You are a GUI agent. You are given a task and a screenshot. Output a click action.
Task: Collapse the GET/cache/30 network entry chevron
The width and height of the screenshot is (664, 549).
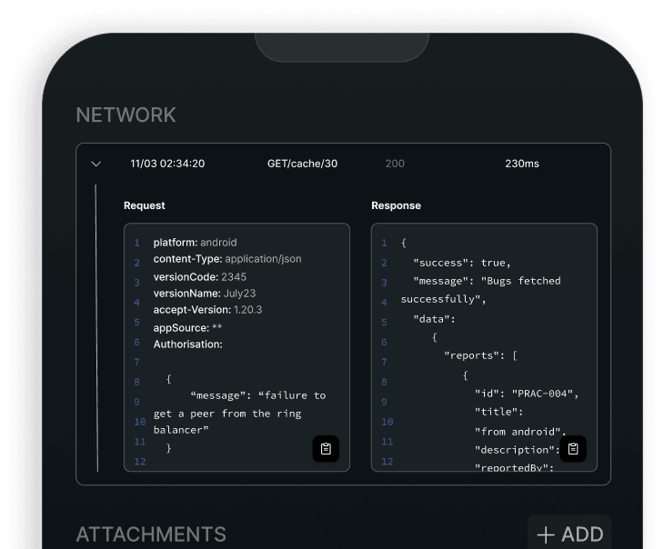[x=96, y=164]
